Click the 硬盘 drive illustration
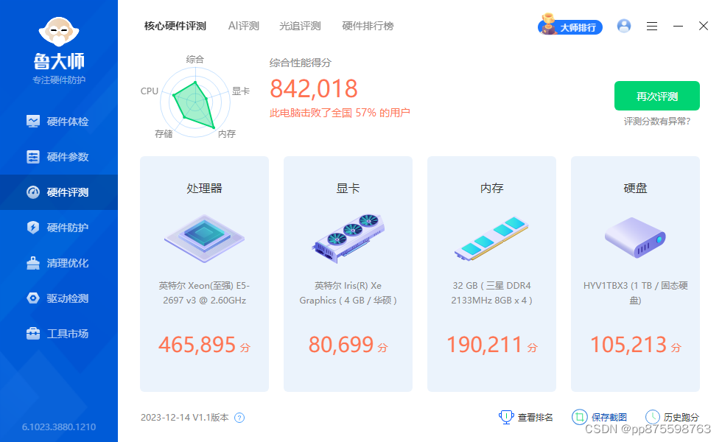Viewport: 722px width, 442px height. click(635, 237)
